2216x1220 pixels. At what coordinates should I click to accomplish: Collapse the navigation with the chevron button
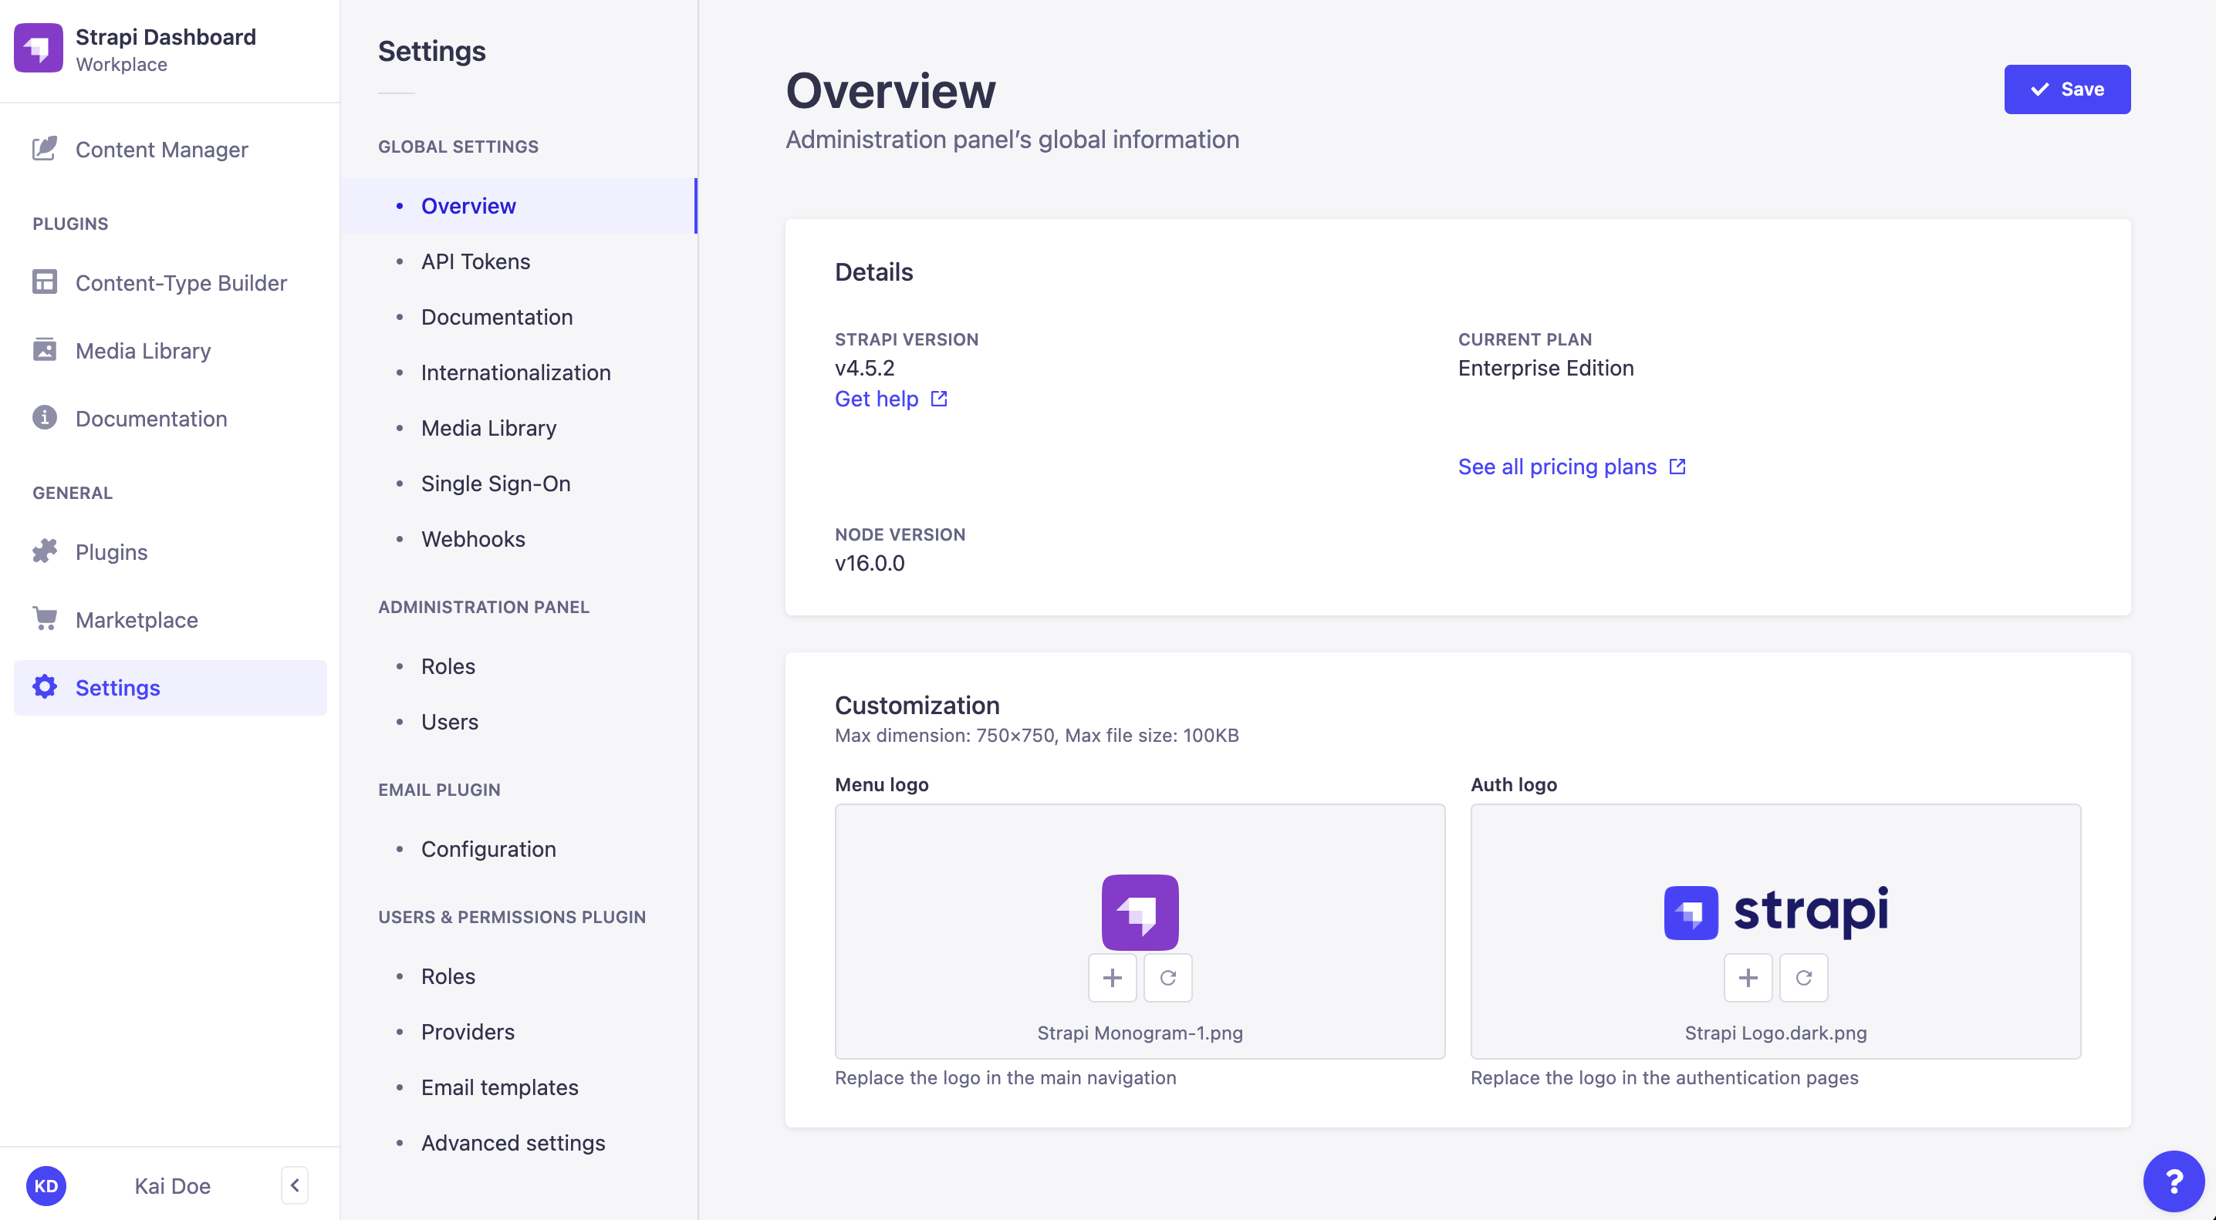pos(293,1185)
